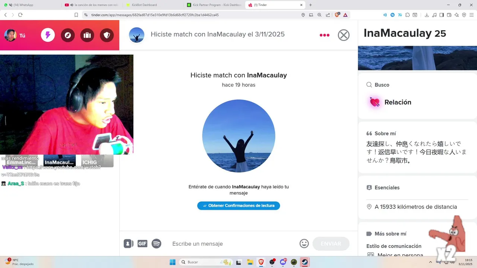Open Steam from the taskbar
The image size is (477, 268).
(x=304, y=262)
